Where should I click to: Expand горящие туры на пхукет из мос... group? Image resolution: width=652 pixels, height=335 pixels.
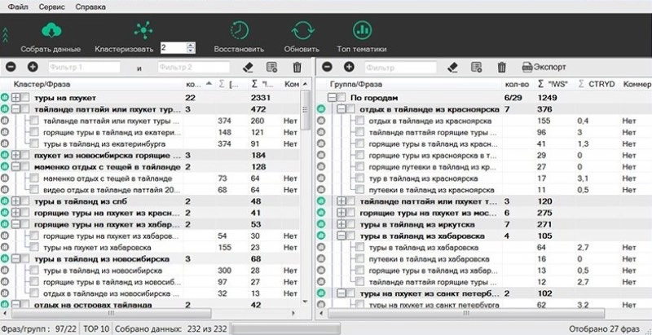341,213
